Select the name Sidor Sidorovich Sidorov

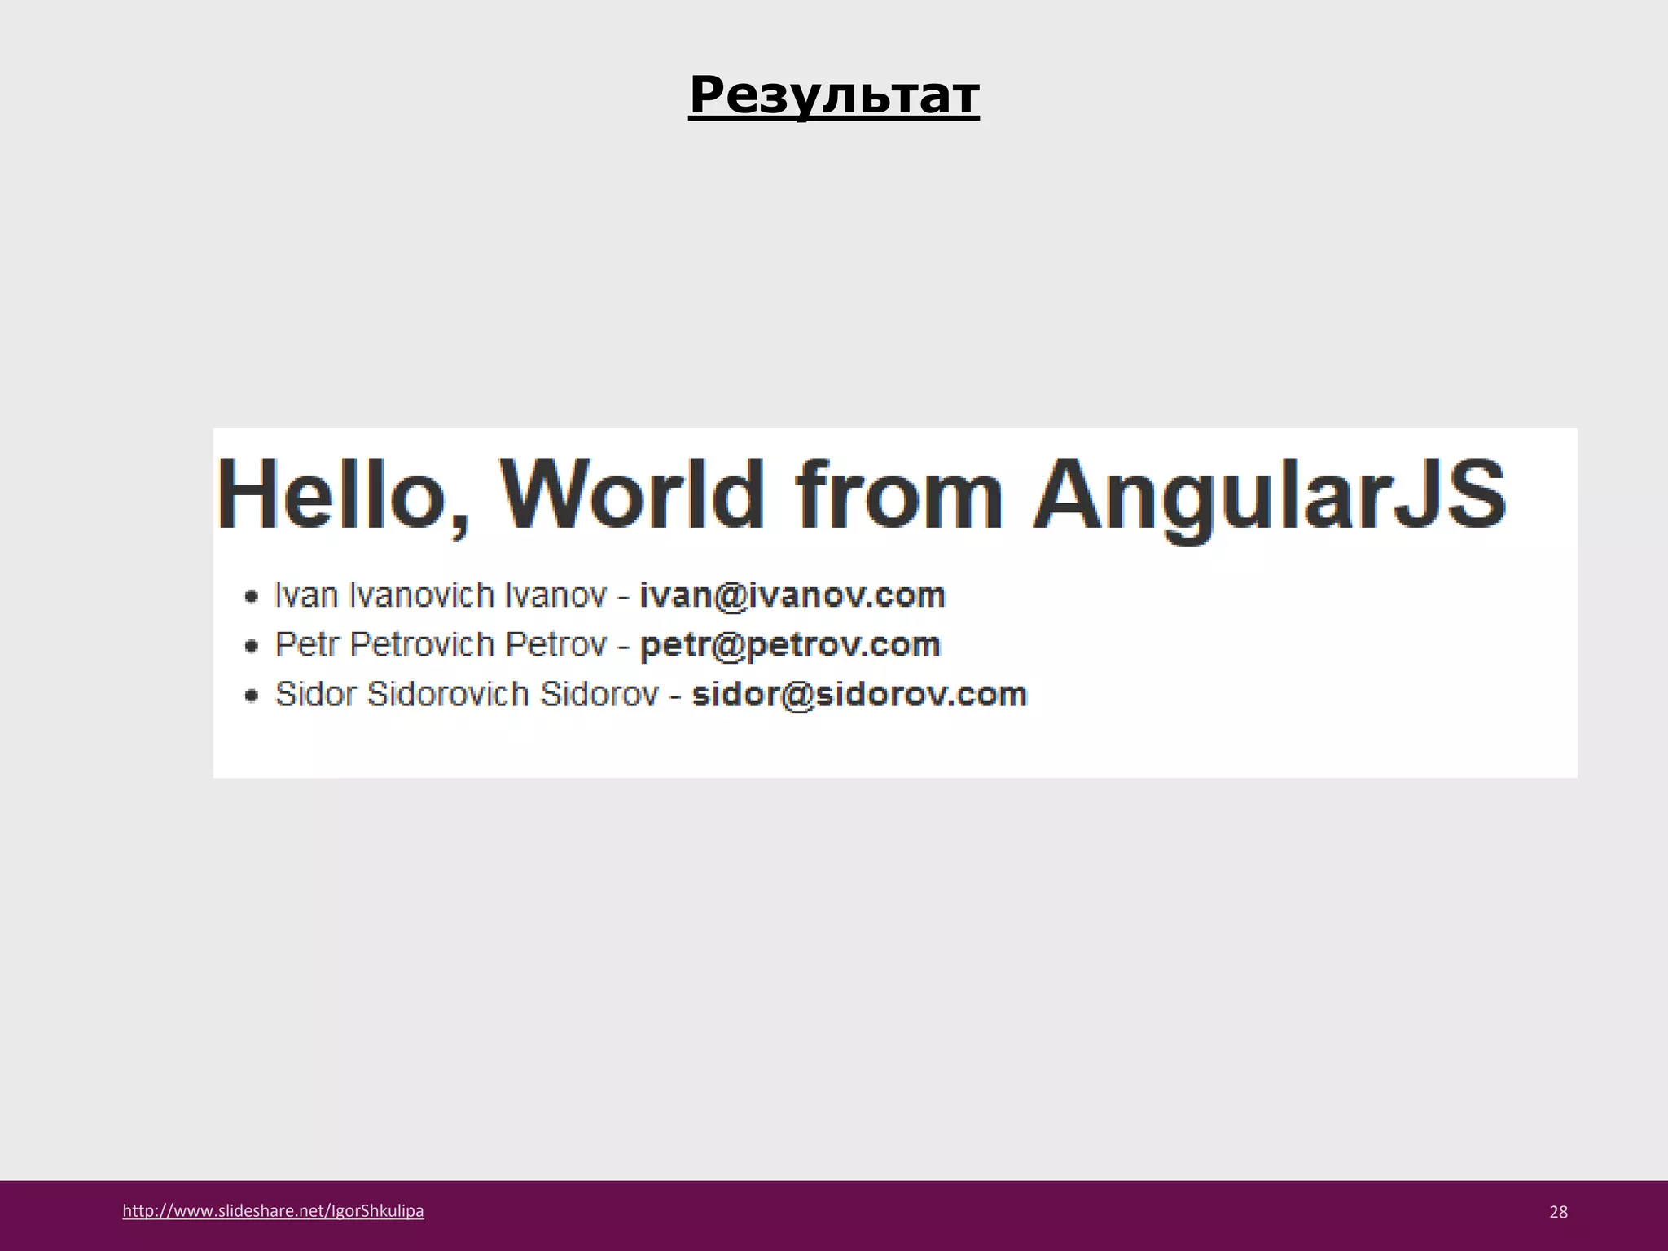467,695
